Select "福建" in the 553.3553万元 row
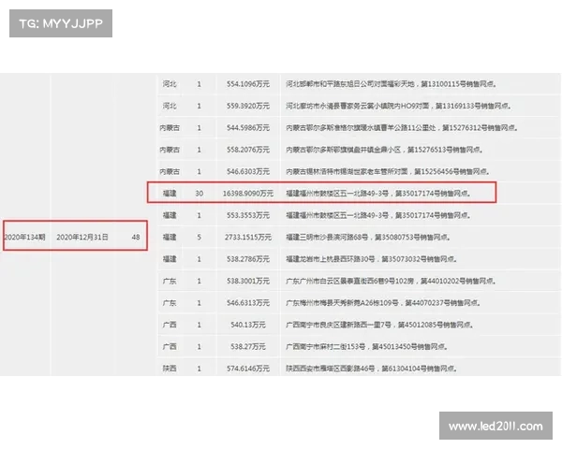The height and width of the screenshot is (449, 562). coord(170,215)
